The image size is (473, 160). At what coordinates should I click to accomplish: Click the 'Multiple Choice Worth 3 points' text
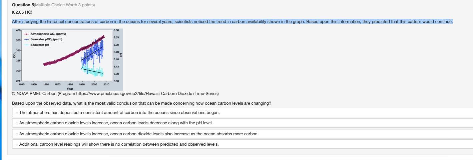(x=64, y=5)
